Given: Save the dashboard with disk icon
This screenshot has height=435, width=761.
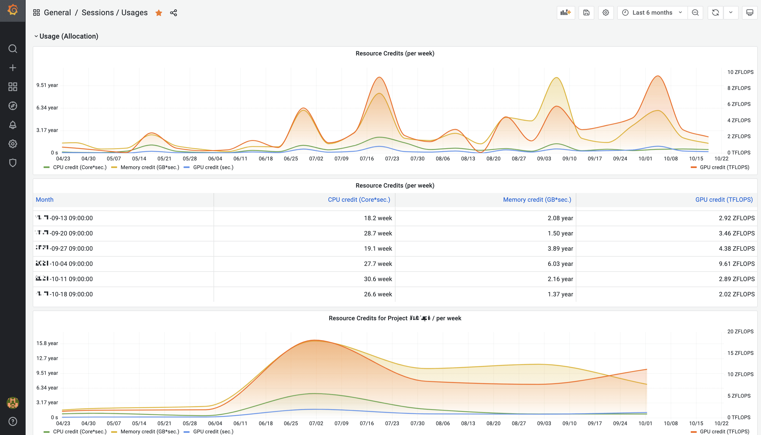Looking at the screenshot, I should click(586, 13).
